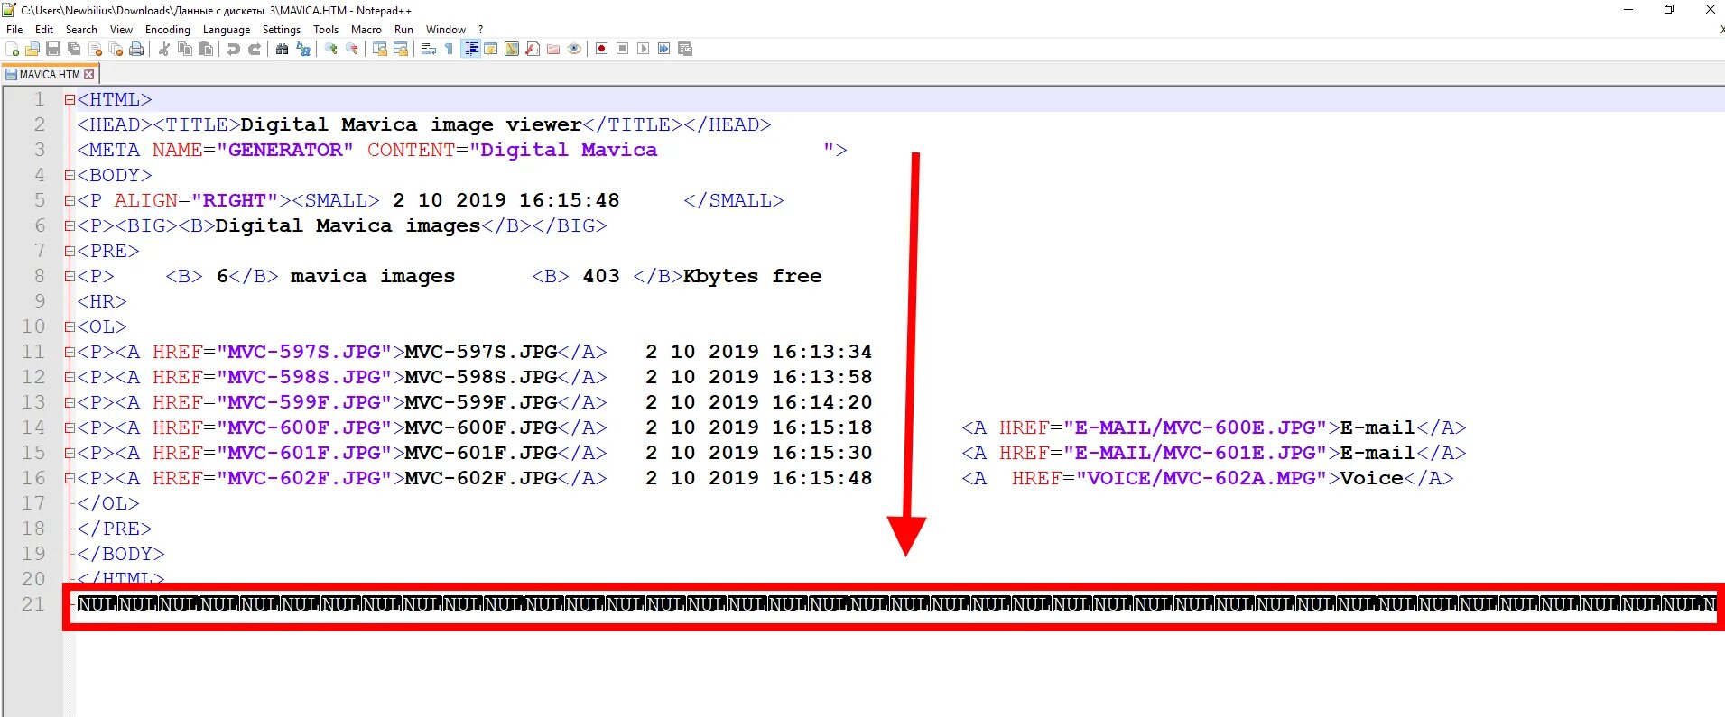
Task: Click the Close document toolbar icon
Action: click(95, 49)
